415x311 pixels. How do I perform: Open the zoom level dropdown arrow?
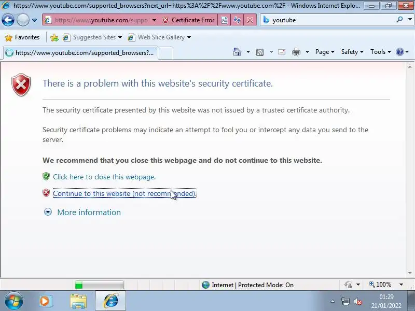click(x=401, y=285)
